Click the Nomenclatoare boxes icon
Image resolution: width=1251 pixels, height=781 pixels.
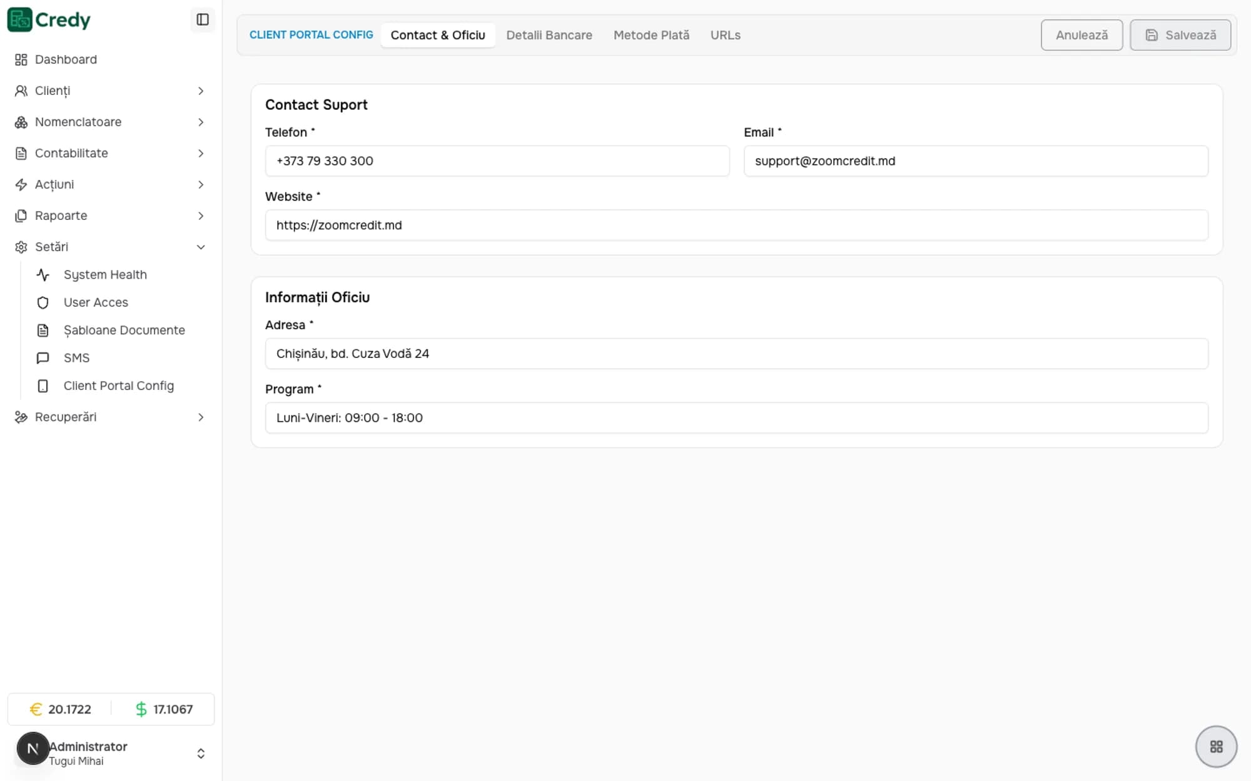(x=21, y=122)
